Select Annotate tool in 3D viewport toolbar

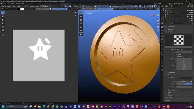tap(81, 35)
